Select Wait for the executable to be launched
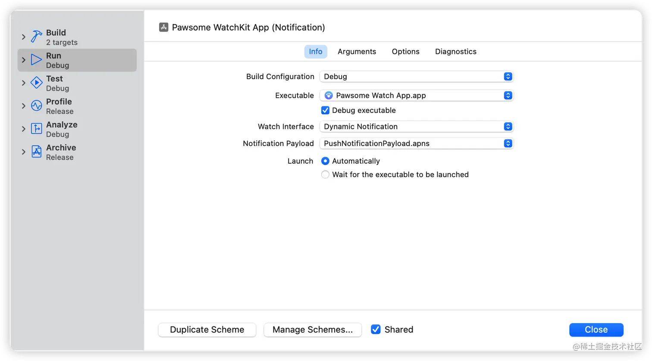 click(x=326, y=174)
